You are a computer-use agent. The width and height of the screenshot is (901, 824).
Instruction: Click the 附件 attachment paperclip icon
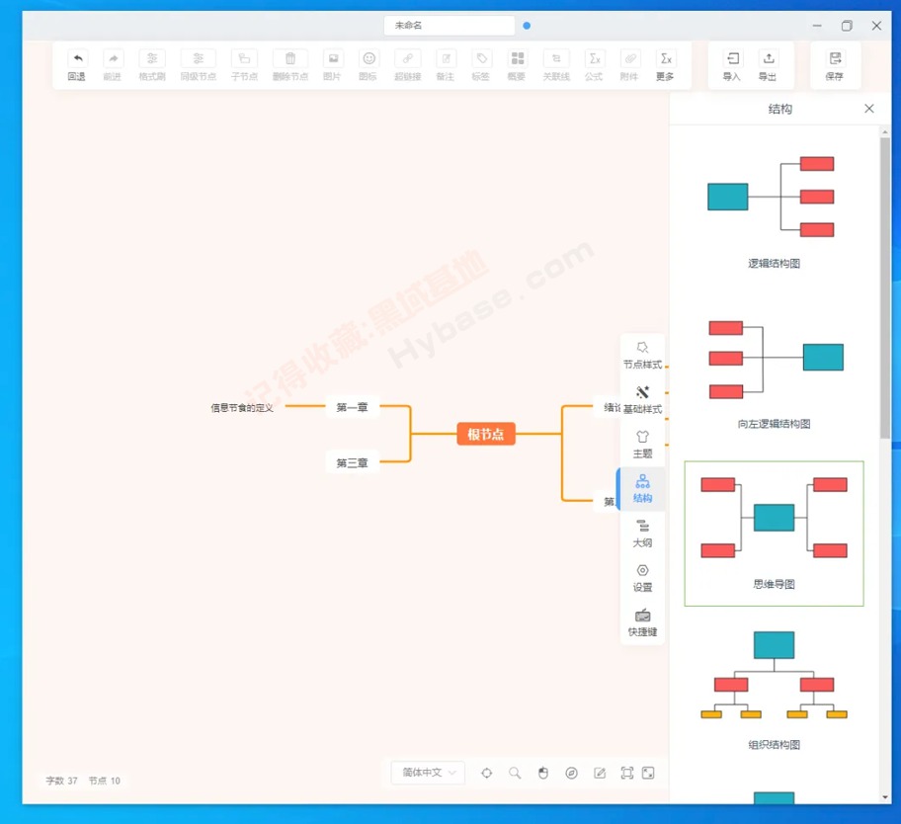click(x=630, y=58)
